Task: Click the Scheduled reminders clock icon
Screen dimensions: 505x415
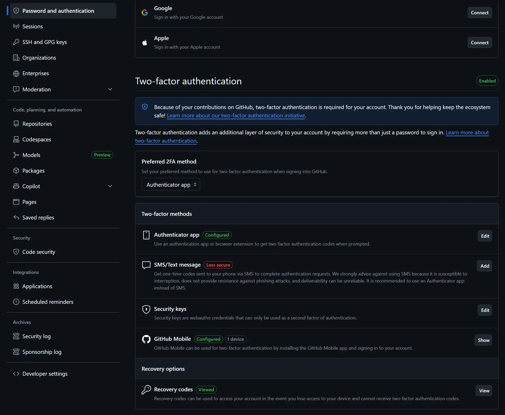Action: coord(16,302)
